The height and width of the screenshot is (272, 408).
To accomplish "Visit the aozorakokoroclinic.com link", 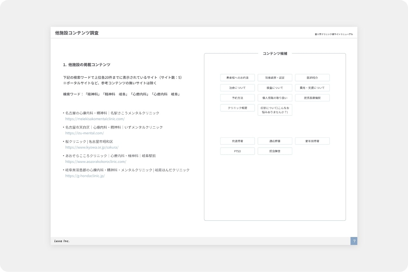I will pos(96,162).
